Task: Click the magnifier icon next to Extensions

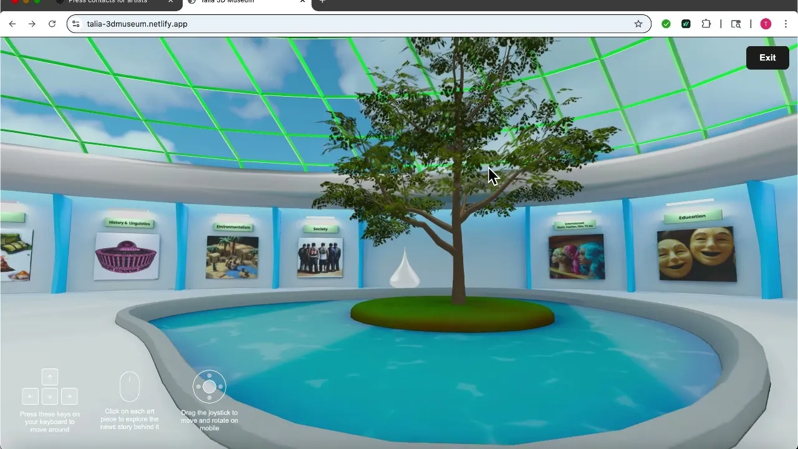Action: (x=736, y=24)
